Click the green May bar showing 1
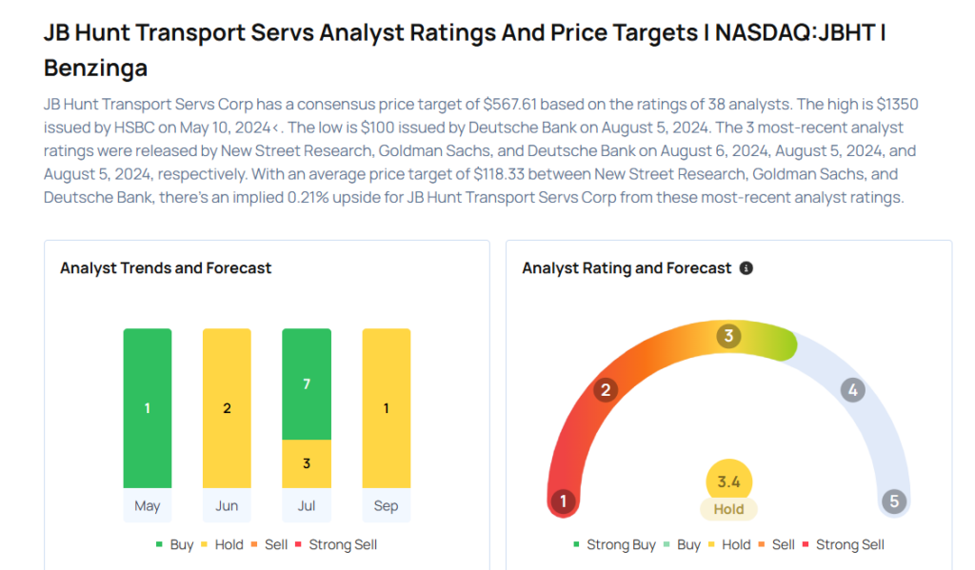This screenshot has height=570, width=975. [148, 408]
